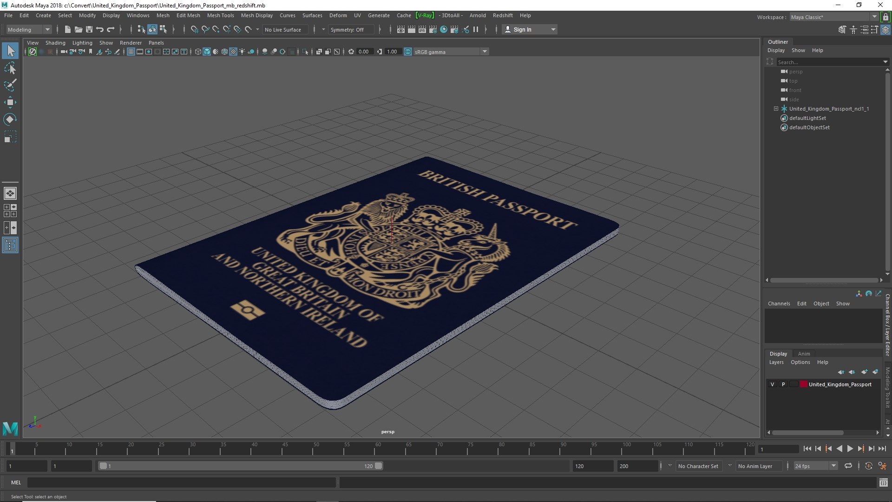Click the Redo arrow icon

point(111,29)
